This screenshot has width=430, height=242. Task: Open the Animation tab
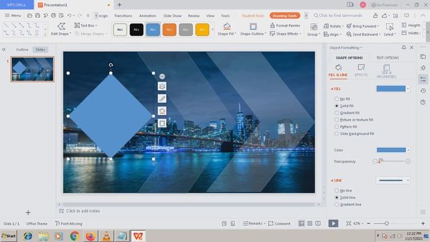point(148,15)
